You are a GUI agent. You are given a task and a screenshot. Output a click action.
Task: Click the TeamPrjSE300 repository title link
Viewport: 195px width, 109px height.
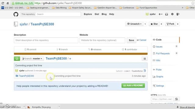click(x=42, y=24)
